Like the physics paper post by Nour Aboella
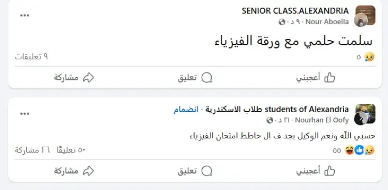 [x=316, y=78]
